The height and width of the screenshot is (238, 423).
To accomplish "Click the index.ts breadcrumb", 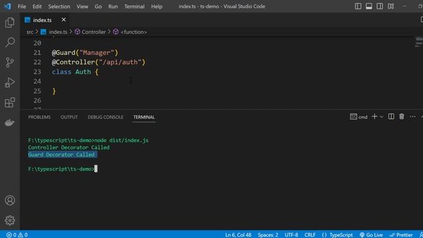I will pos(54,32).
